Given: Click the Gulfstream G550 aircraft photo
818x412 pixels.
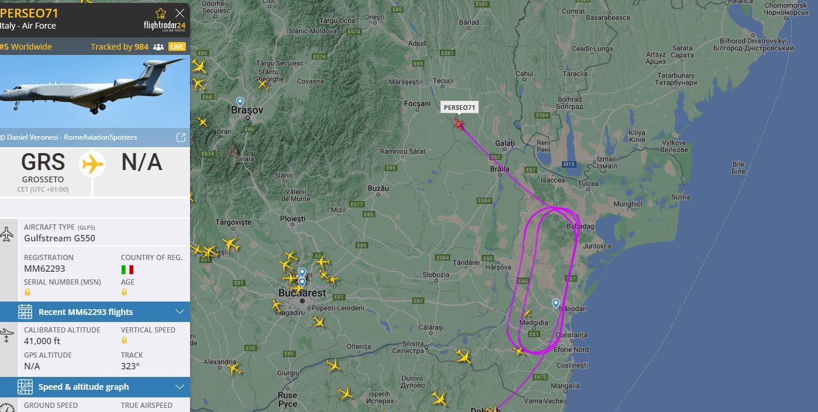Looking at the screenshot, I should (95, 92).
